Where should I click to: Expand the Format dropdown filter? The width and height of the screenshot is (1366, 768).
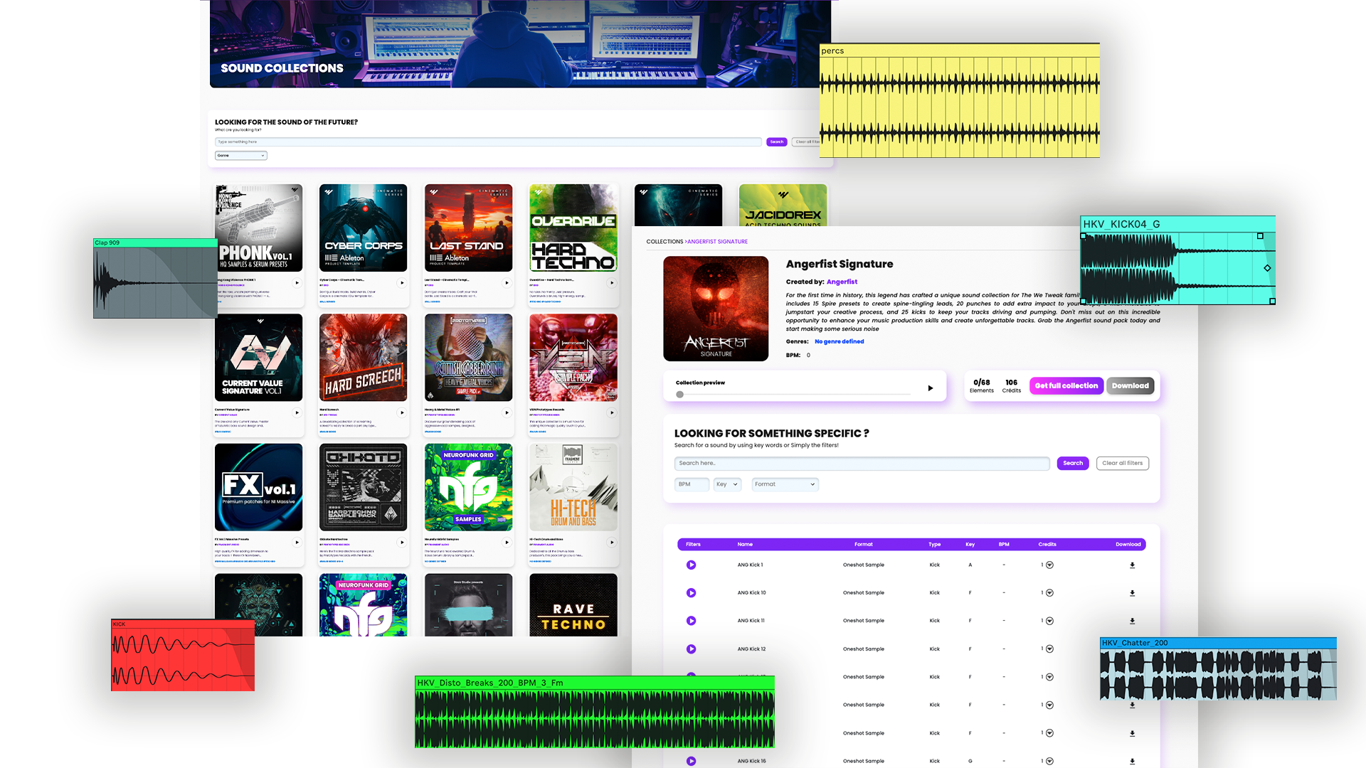[x=784, y=484]
